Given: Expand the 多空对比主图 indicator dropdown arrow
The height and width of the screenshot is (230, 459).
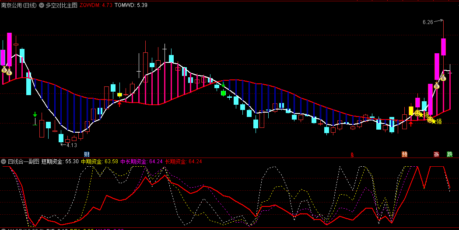Looking at the screenshot, I should click(x=42, y=5).
